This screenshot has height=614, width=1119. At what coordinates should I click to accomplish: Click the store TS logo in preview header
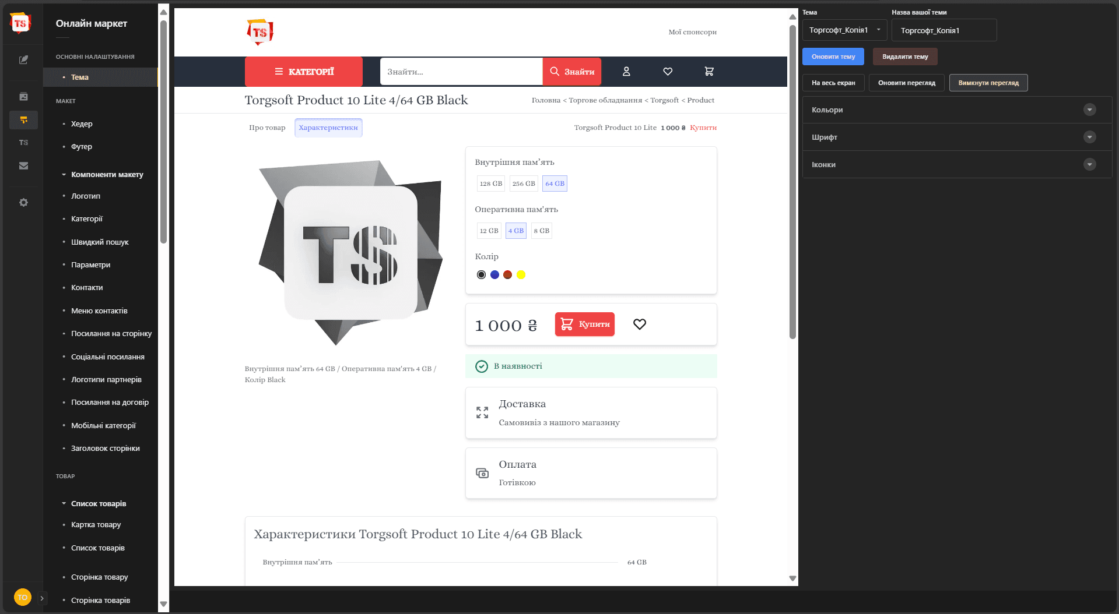point(260,32)
